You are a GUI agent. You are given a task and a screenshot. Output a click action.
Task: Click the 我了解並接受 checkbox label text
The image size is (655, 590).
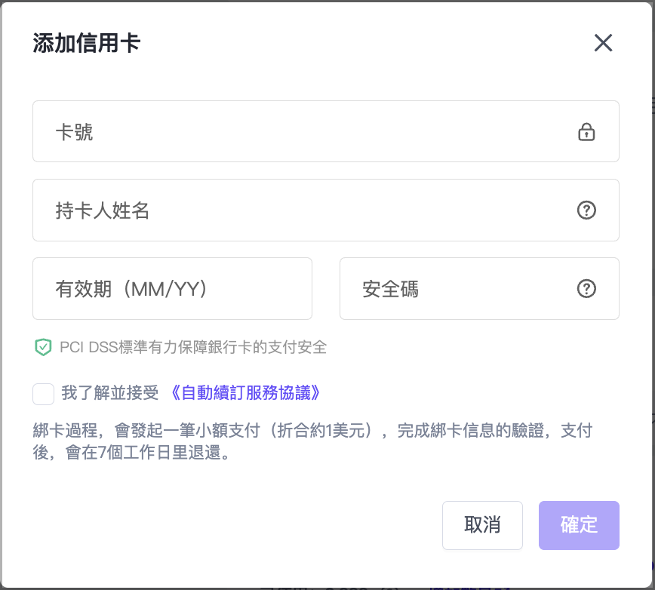[110, 393]
